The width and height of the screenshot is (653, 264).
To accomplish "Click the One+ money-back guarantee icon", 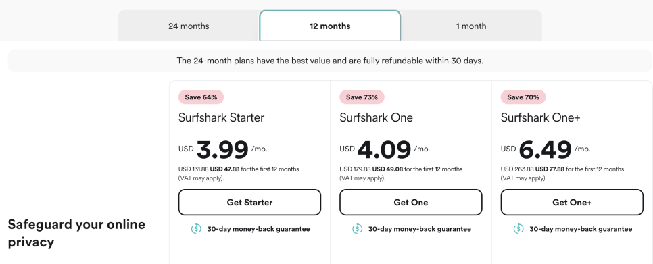I will click(518, 229).
